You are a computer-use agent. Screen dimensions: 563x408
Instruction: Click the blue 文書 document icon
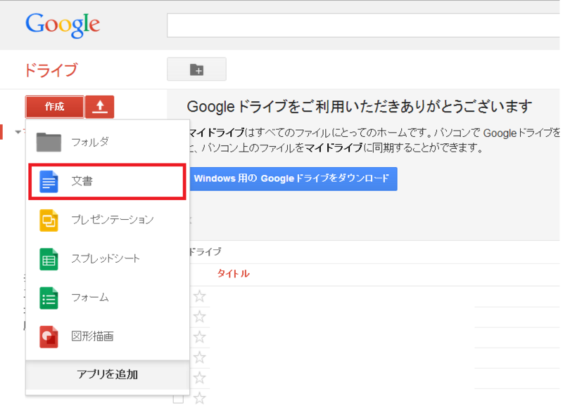49,182
